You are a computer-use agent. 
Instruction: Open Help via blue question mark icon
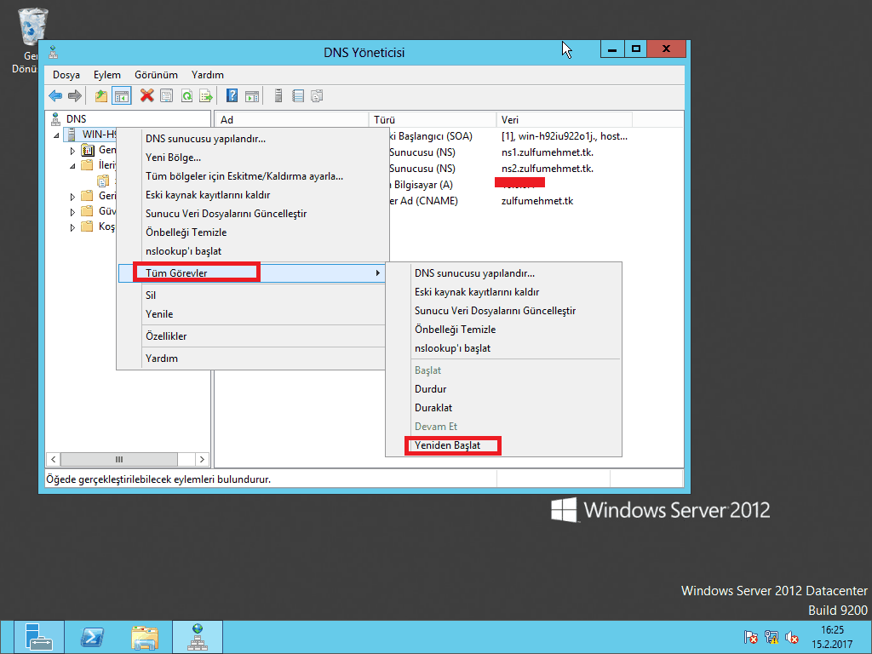pos(232,96)
